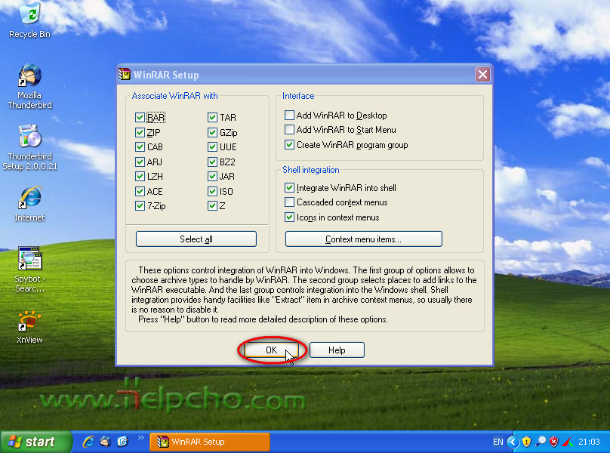Select the Spybot Search desktop shortcut
Screen dimensions: 610x453
[29, 270]
